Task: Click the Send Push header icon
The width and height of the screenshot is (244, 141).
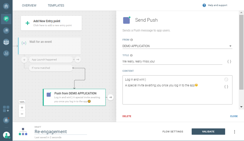Action: point(127,20)
